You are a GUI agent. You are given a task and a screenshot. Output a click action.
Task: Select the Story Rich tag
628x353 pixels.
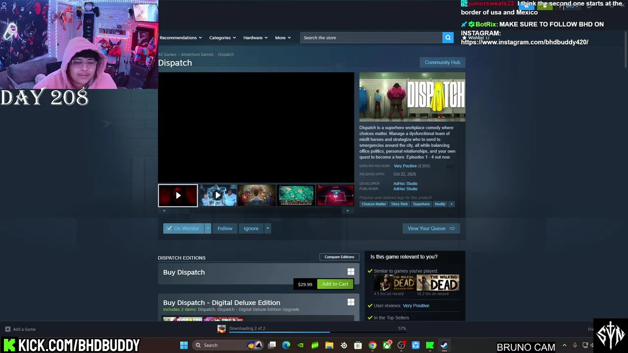click(x=399, y=204)
